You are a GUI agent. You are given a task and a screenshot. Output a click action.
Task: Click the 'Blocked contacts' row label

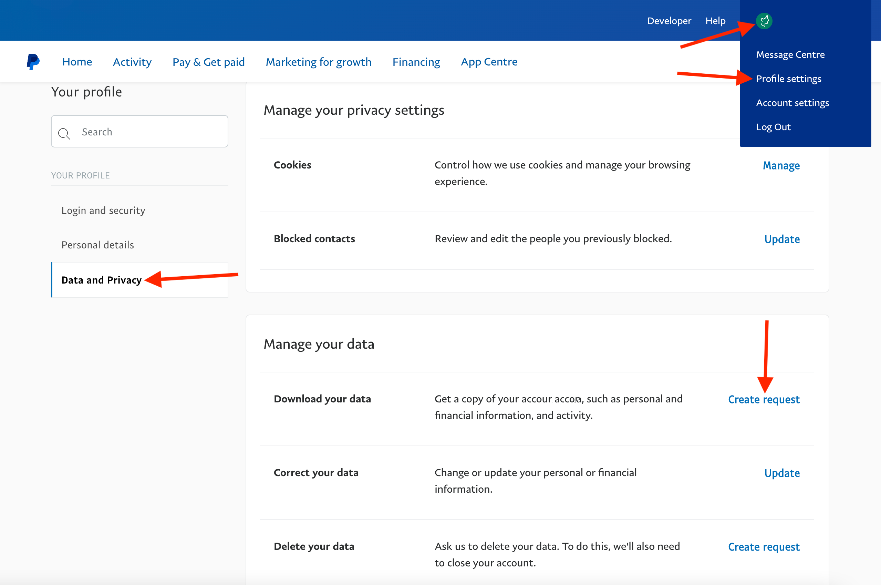point(314,238)
